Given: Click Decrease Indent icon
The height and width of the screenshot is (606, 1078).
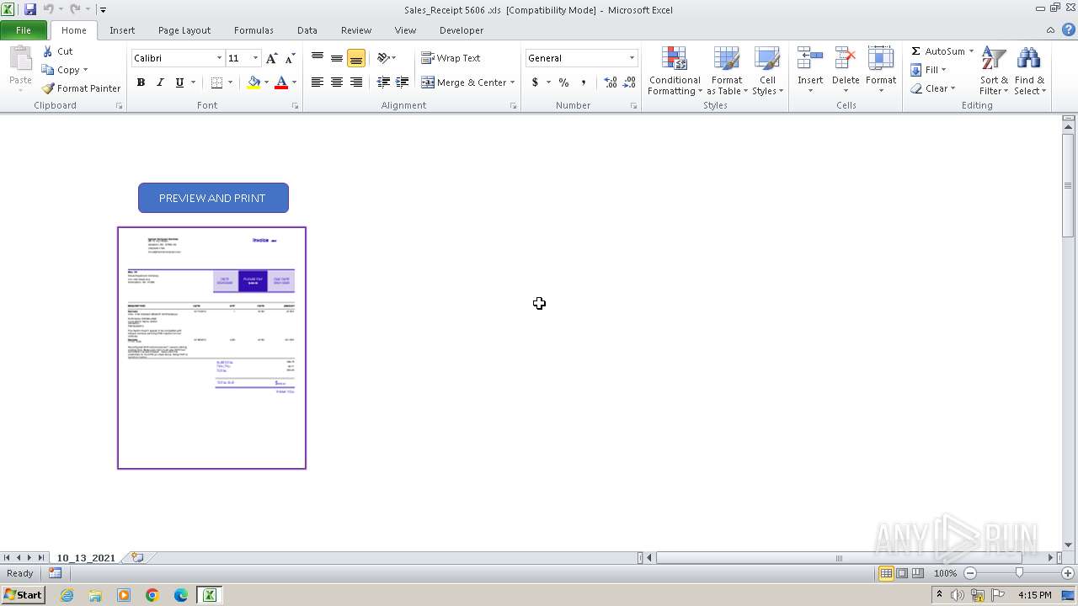Looking at the screenshot, I should [383, 82].
